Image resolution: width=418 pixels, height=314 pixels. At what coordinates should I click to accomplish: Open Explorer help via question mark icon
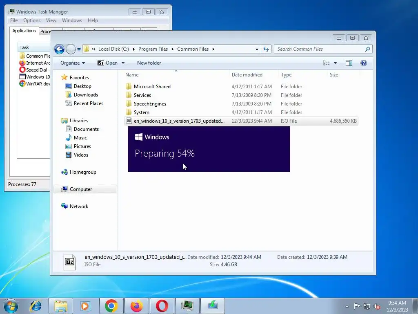point(363,63)
